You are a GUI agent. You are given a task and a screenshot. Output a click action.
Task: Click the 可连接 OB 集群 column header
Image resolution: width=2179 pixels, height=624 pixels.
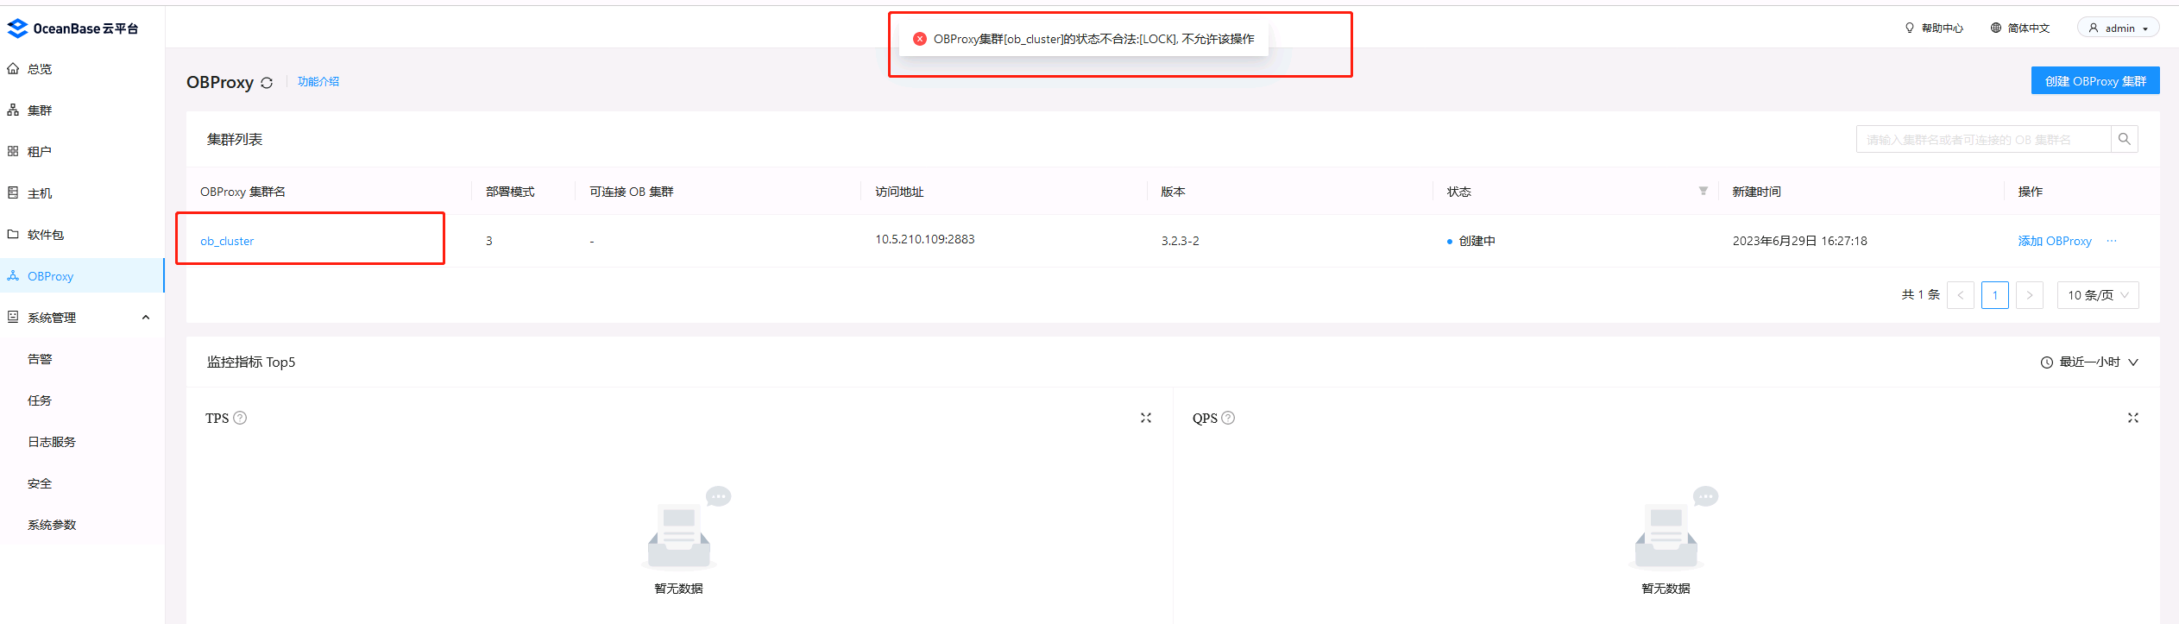click(632, 192)
